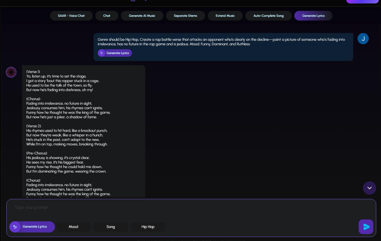Viewport: 381px width, 241px height.
Task: Click the first (Chorus) heading in lyrics
Action: click(x=33, y=99)
